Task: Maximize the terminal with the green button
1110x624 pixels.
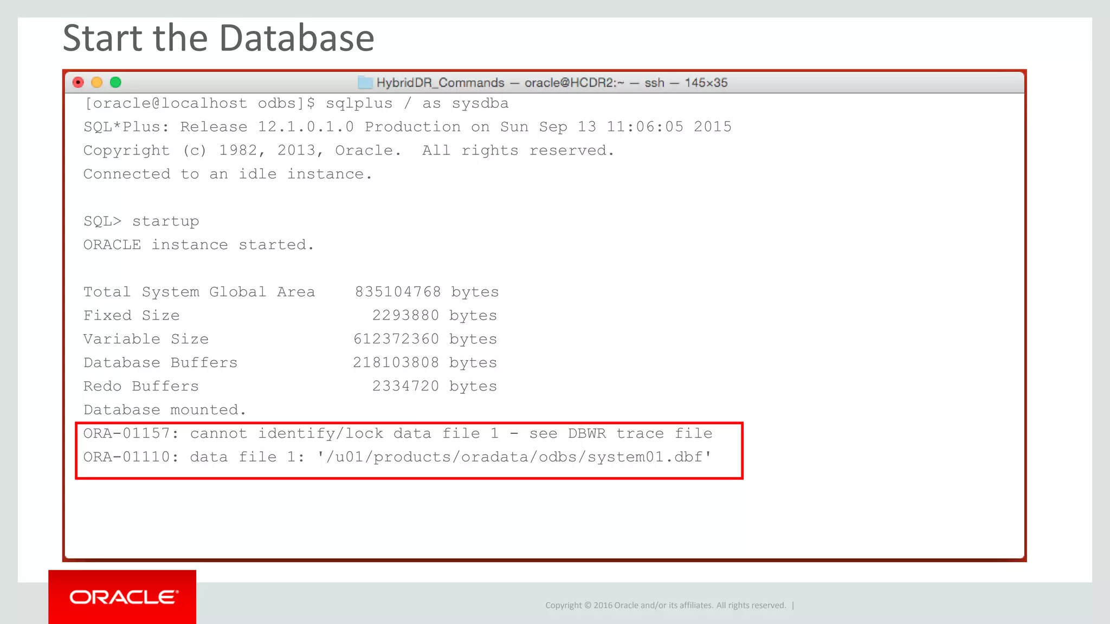Action: tap(115, 82)
